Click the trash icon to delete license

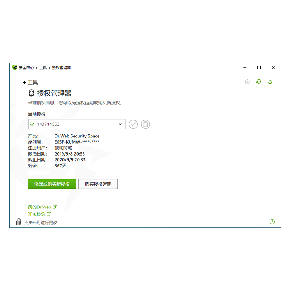tap(145, 124)
